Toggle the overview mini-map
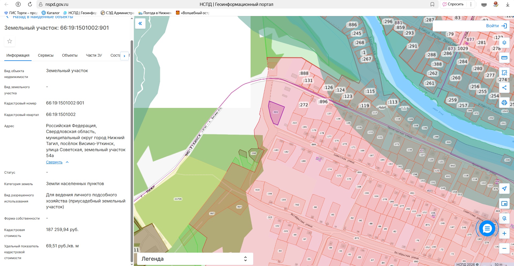Screen dimensions: 514x266 coord(504,204)
